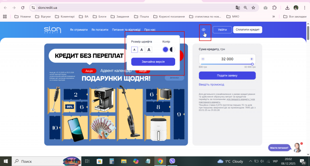Open advent calendar day 8 tile

coord(158,107)
